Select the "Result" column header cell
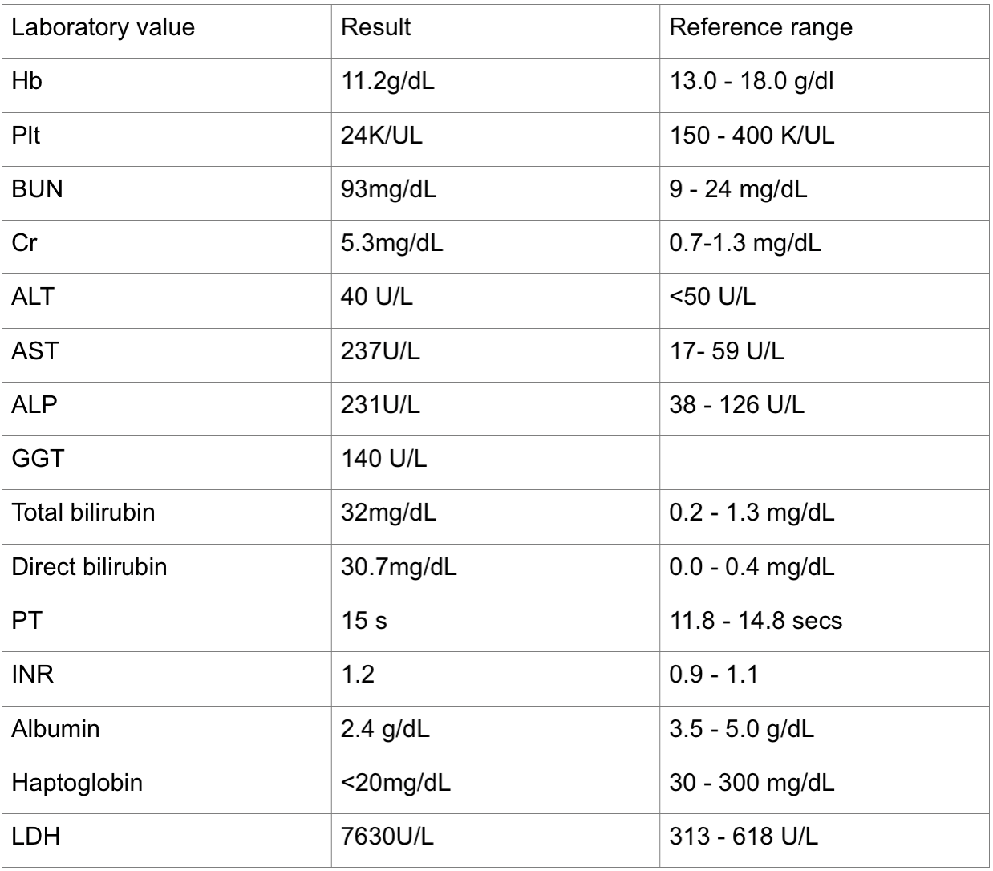The image size is (993, 871). tap(375, 28)
